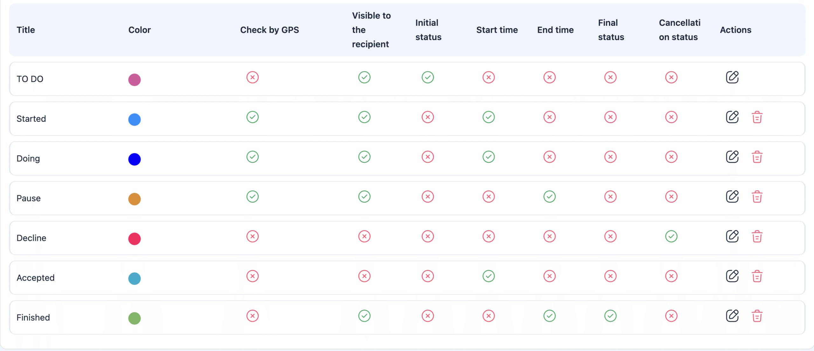
Task: Delete the Started status
Action: (x=757, y=117)
